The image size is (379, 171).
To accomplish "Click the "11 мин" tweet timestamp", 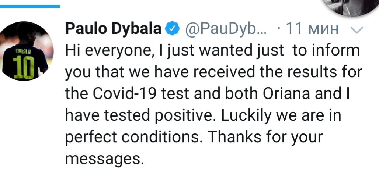I will (x=312, y=29).
